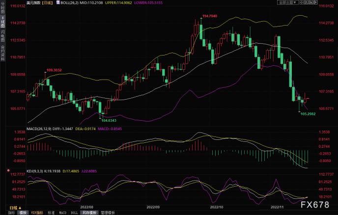Click the high marker 114.7946
The image size is (338, 215).
click(x=210, y=16)
